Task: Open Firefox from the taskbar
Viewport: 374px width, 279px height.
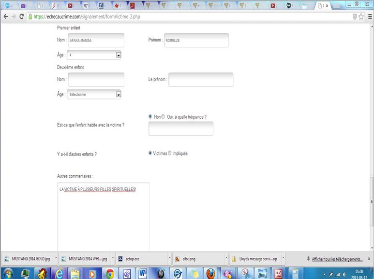Action: [210, 273]
